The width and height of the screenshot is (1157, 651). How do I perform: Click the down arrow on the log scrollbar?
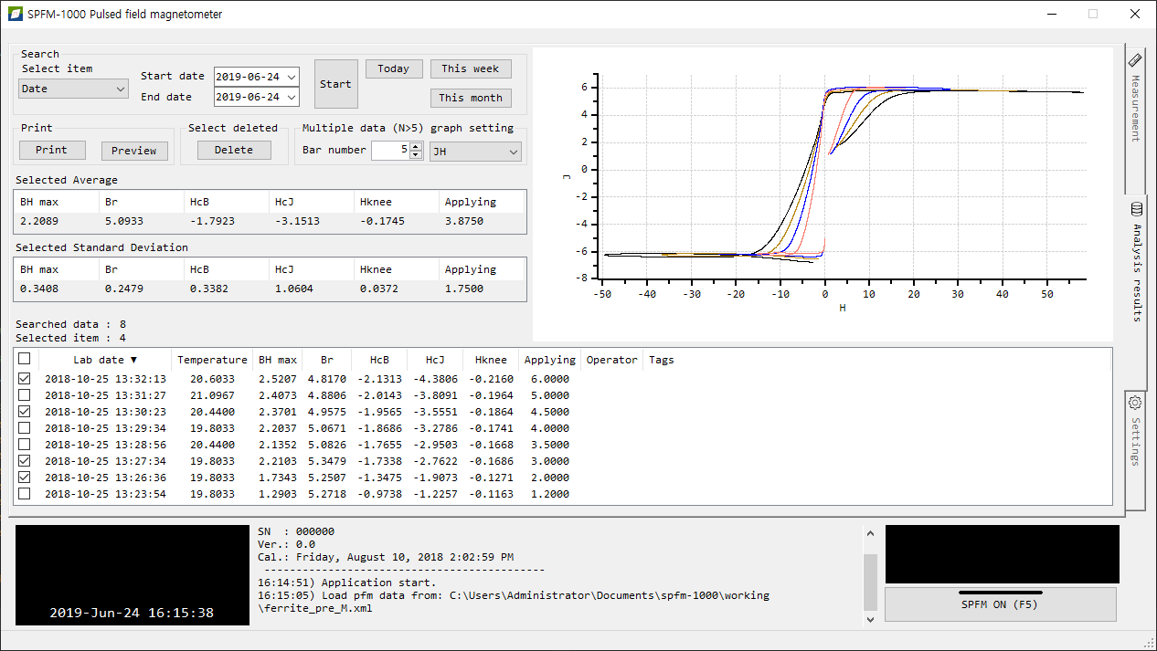(x=869, y=618)
